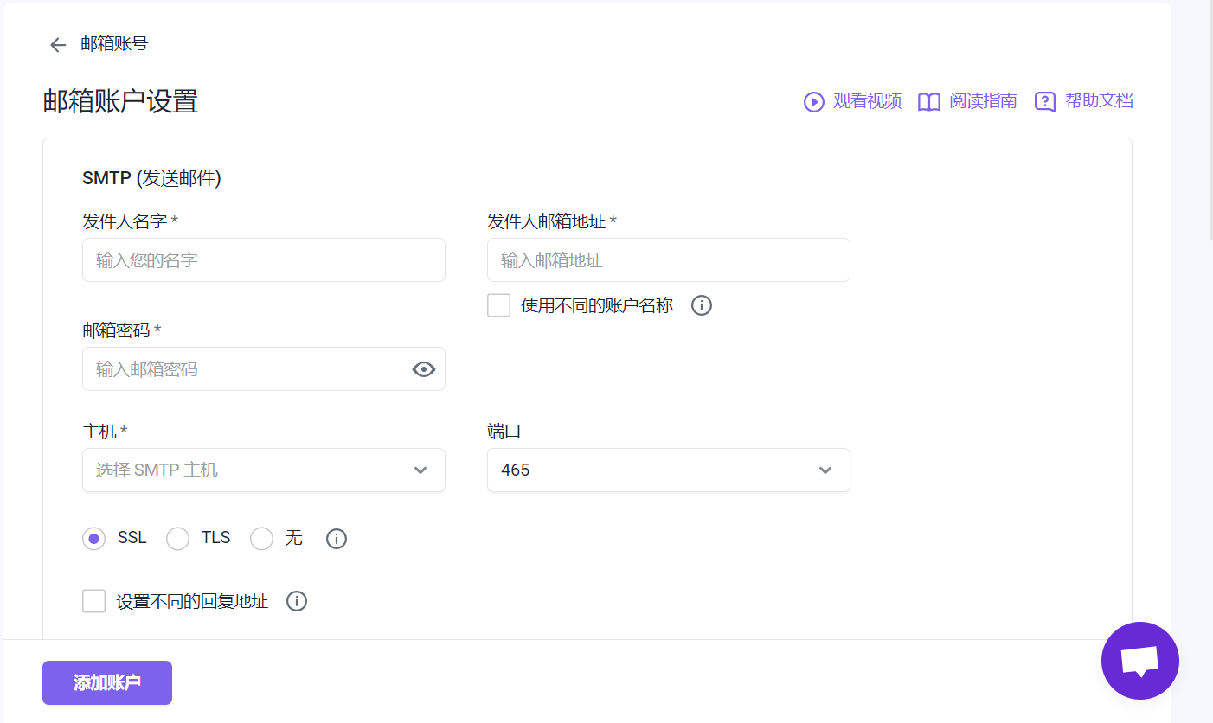
Task: Select the SSL radio button
Action: click(x=93, y=539)
